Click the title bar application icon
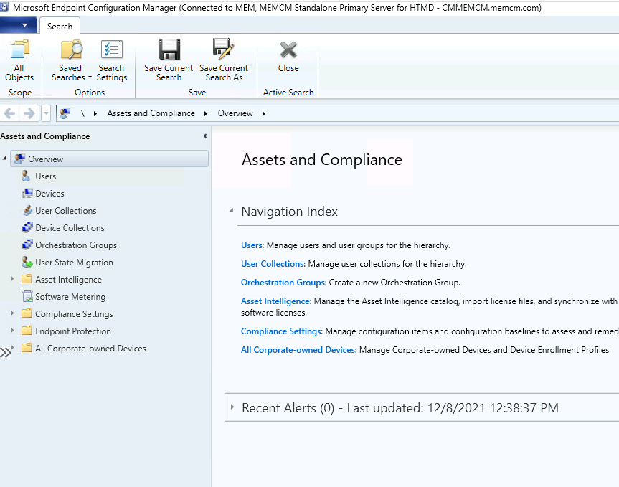Image resolution: width=619 pixels, height=487 pixels. [4, 7]
